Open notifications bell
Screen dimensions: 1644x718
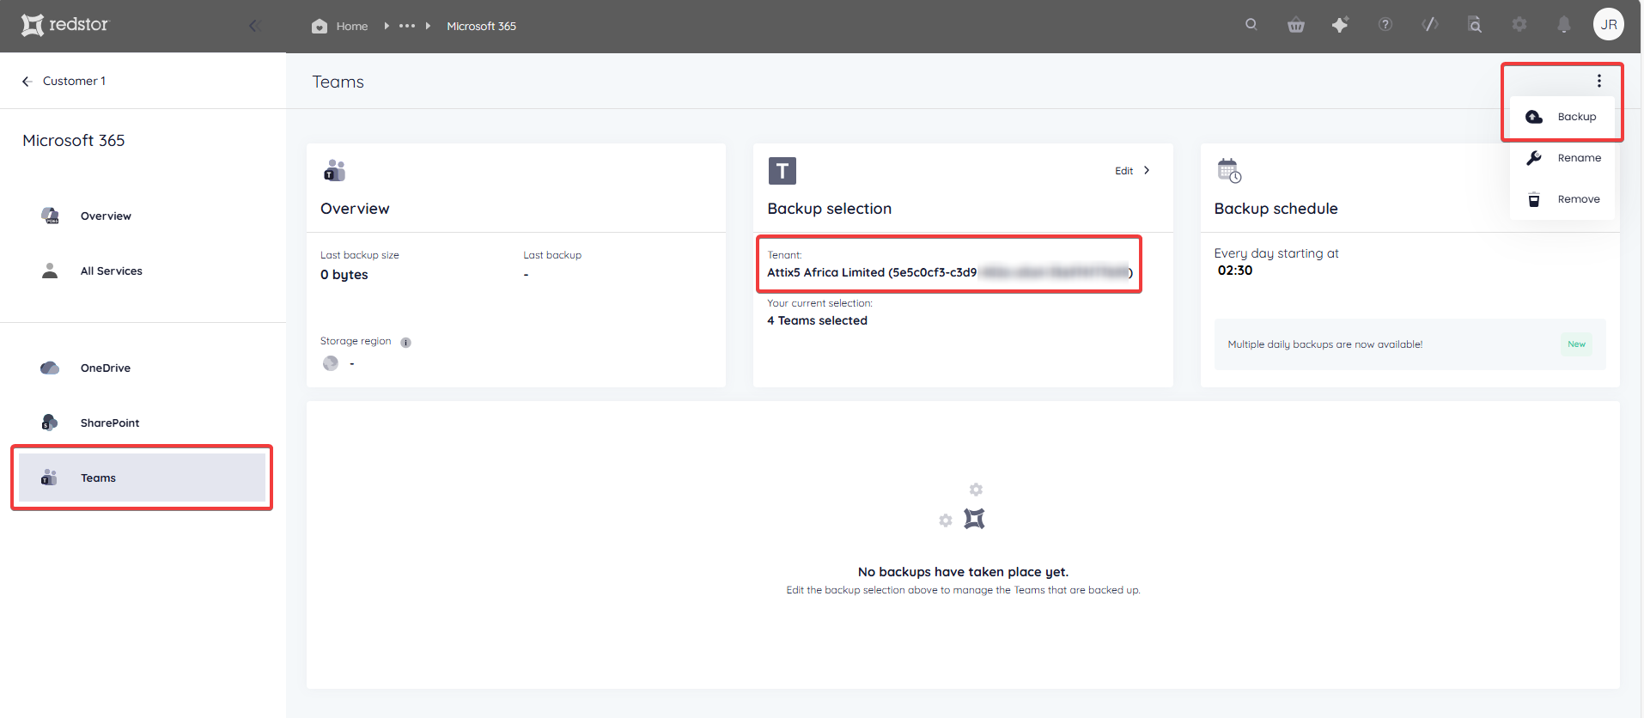point(1564,25)
